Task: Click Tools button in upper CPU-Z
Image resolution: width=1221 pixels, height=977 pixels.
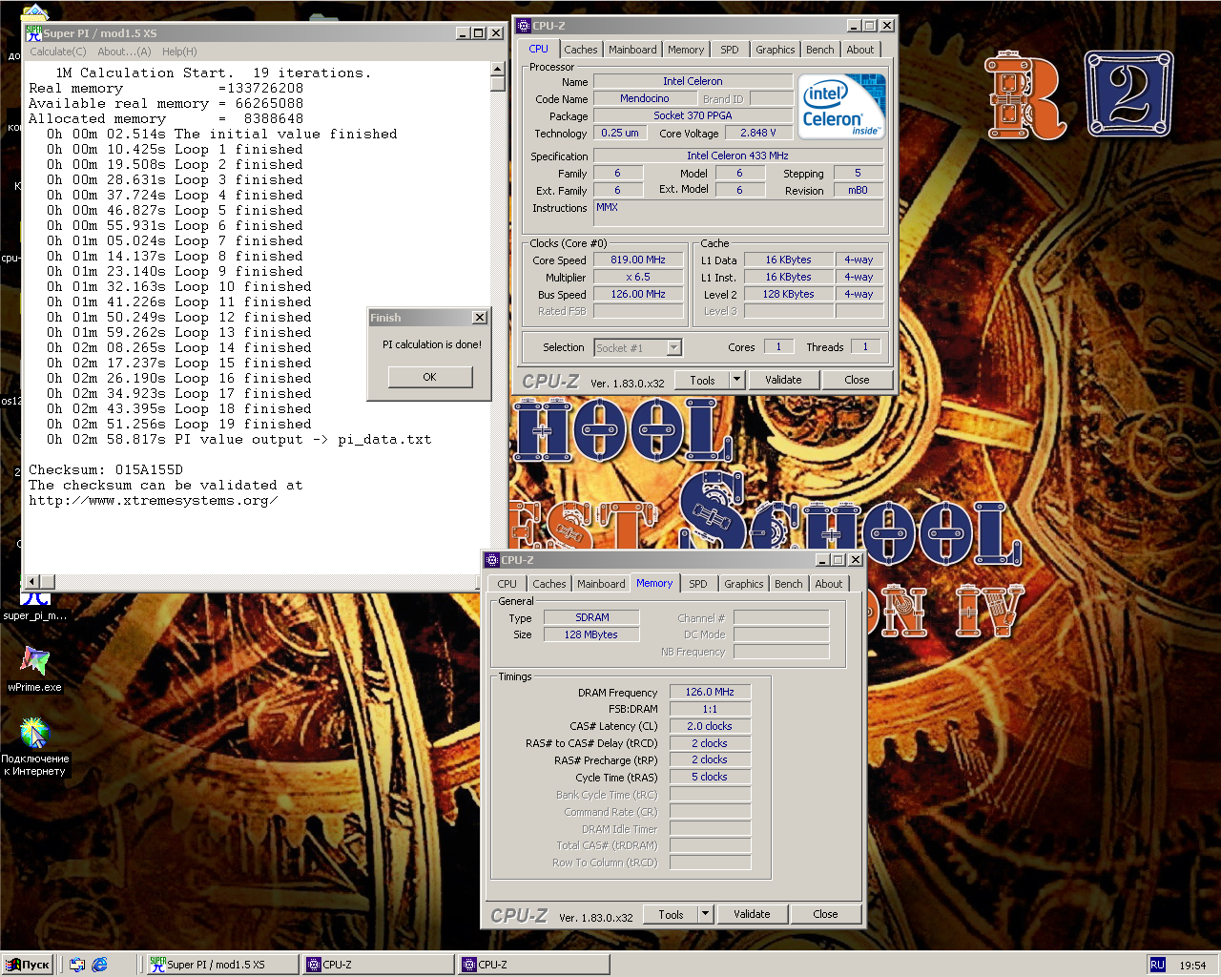Action: click(x=702, y=380)
